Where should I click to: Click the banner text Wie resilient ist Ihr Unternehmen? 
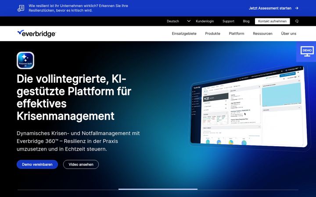pos(78,8)
